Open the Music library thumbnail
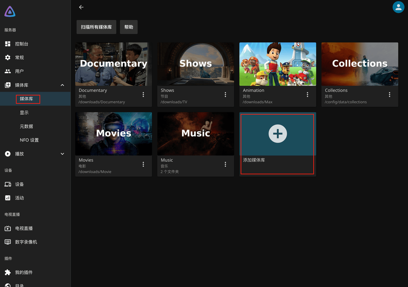 click(195, 133)
